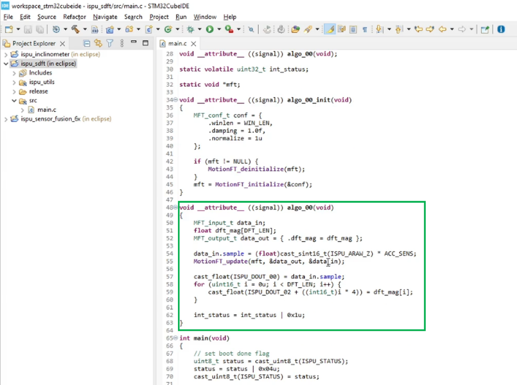Click the Project Explorer filter funnel icon
Viewport: 517px width, 385px height.
point(110,43)
